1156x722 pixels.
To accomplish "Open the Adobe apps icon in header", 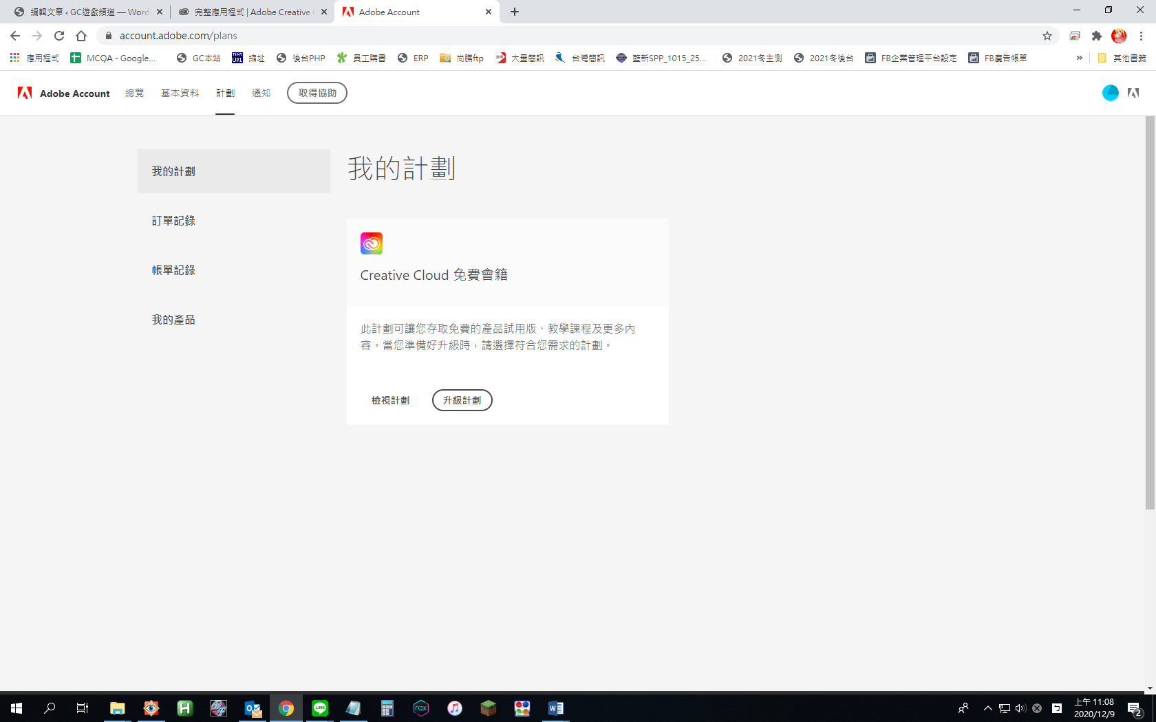I will [1133, 93].
